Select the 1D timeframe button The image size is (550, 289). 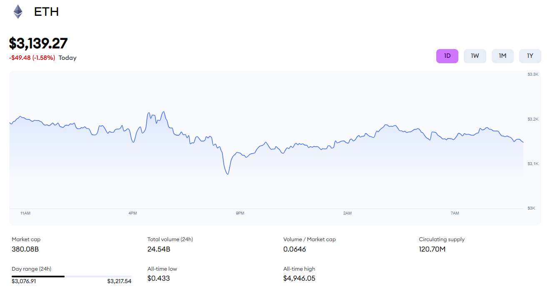point(447,56)
